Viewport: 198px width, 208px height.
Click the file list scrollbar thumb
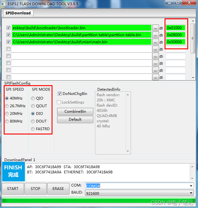193,38
